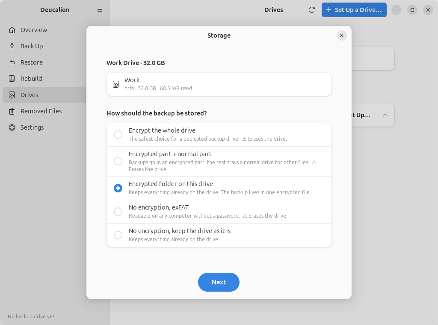The height and width of the screenshot is (325, 438).
Task: Click 'How should the backup be stored?' heading
Action: [157, 113]
